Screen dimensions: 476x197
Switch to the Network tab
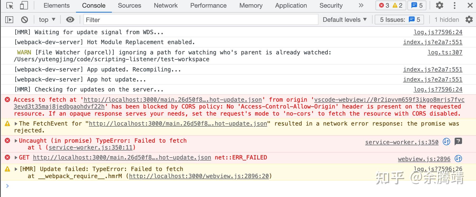click(x=166, y=6)
